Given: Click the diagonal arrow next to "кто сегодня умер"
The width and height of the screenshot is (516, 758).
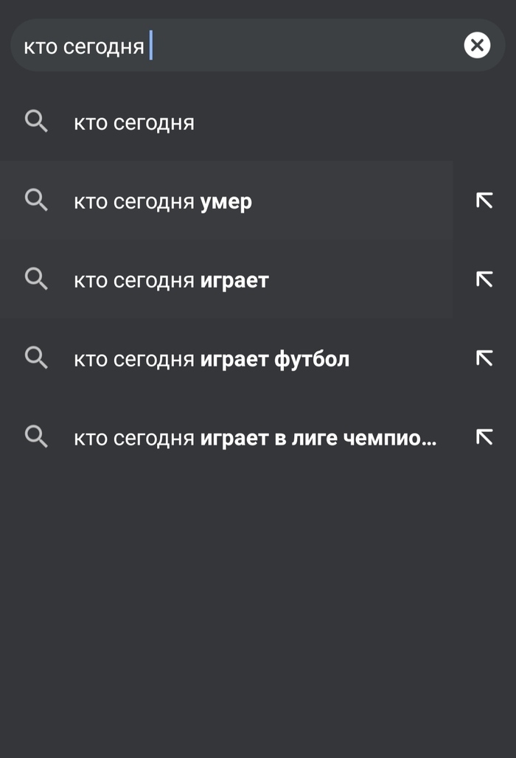Looking at the screenshot, I should (x=484, y=200).
